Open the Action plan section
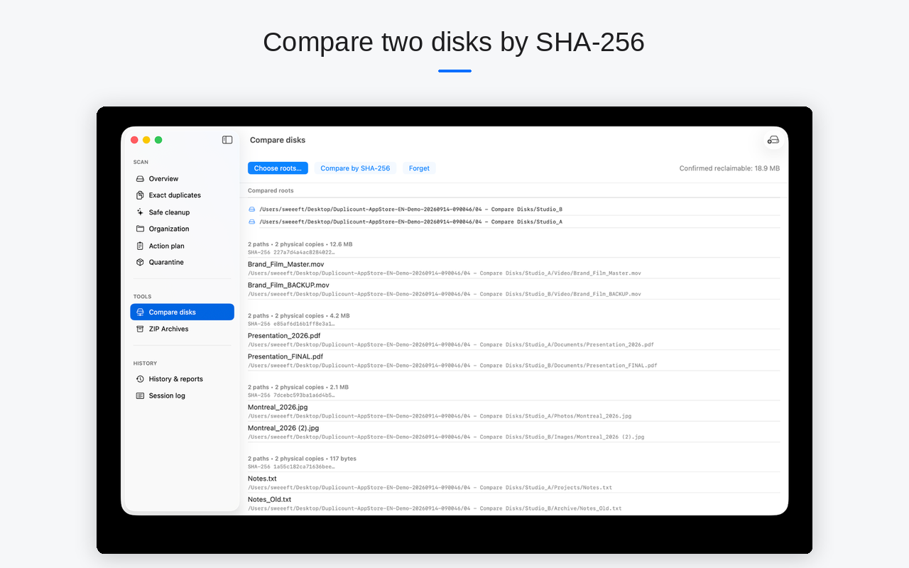The width and height of the screenshot is (909, 568). [182, 246]
